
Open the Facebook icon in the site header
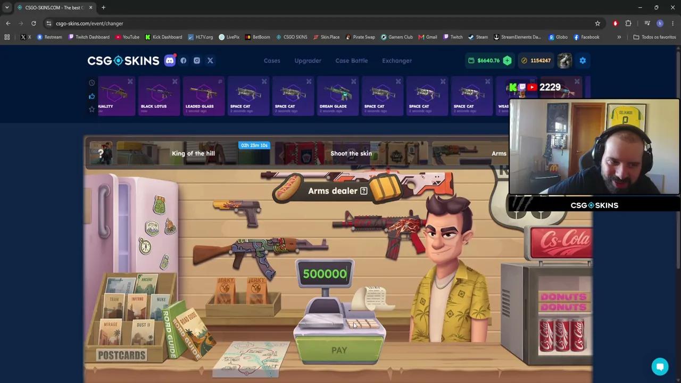pos(184,61)
